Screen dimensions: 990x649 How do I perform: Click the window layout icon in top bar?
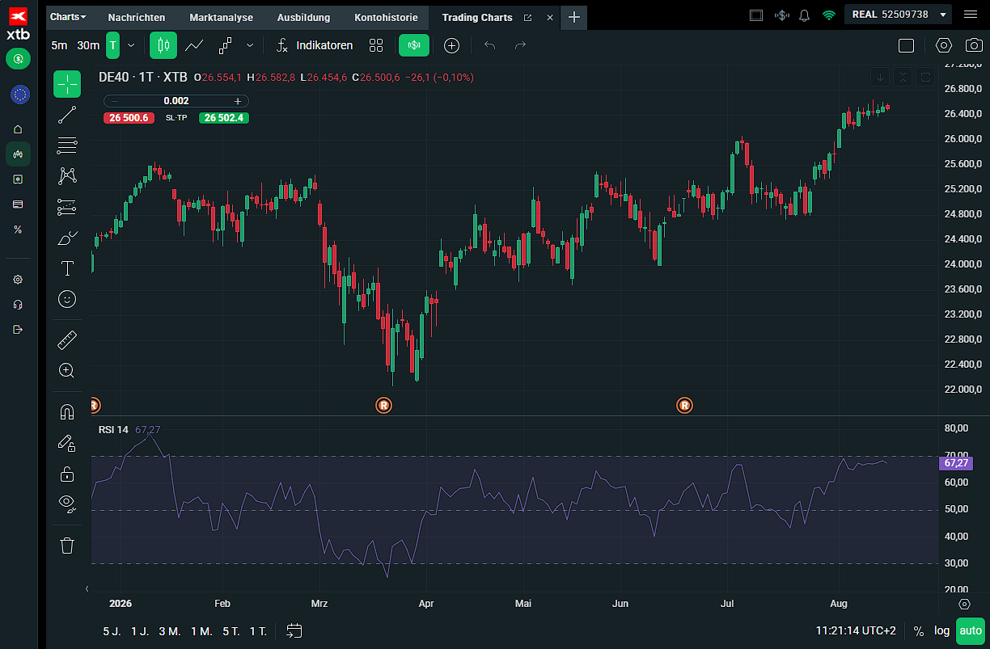point(756,15)
